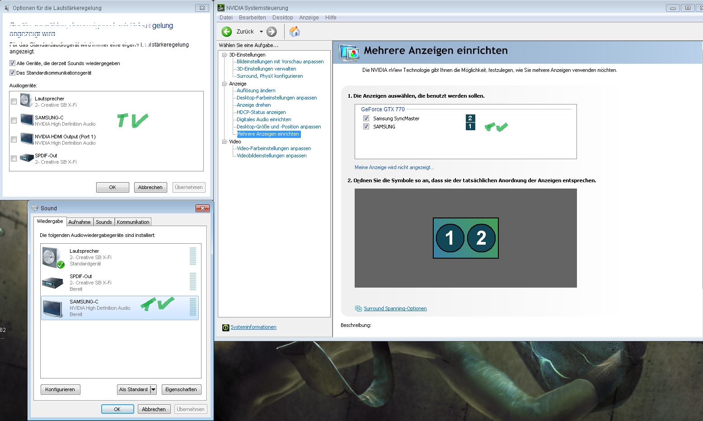Click the Lautsprecher volume level meter
The image size is (703, 421).
(193, 256)
